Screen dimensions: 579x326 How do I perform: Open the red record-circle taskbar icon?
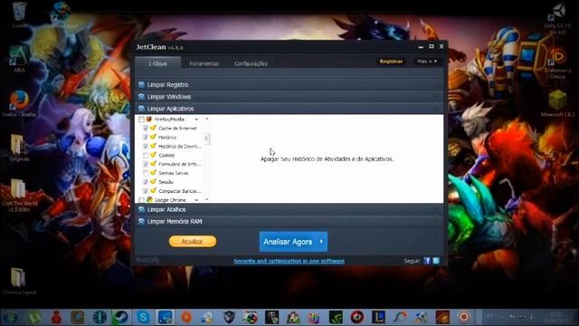coord(464,317)
